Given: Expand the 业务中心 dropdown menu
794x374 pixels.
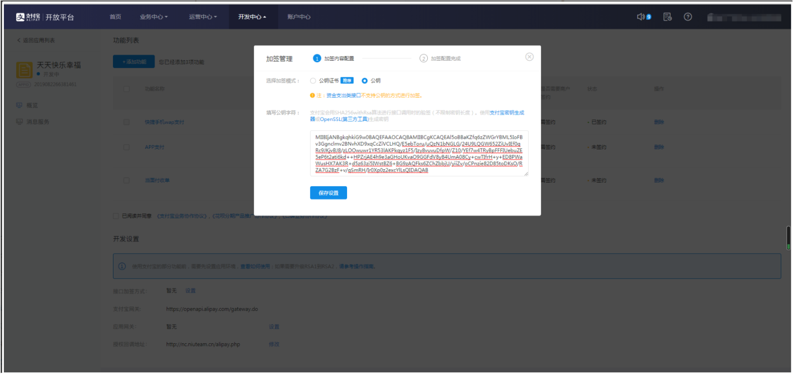Looking at the screenshot, I should (154, 17).
